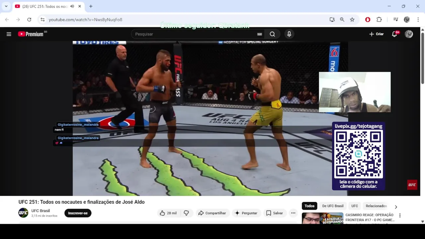Viewport: 425px width, 239px height.
Task: Open more actions ellipsis under video
Action: click(x=293, y=213)
